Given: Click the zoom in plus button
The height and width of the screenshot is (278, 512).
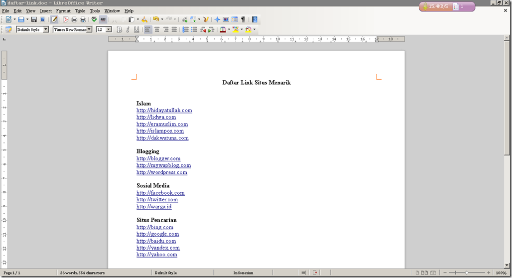Looking at the screenshot, I should point(489,273).
